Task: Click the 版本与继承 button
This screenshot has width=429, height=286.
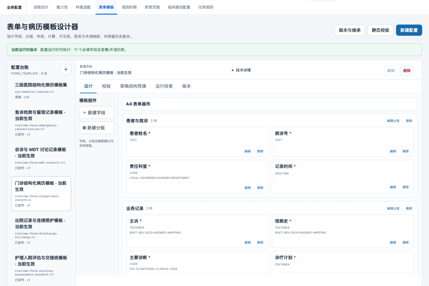Action: (350, 30)
